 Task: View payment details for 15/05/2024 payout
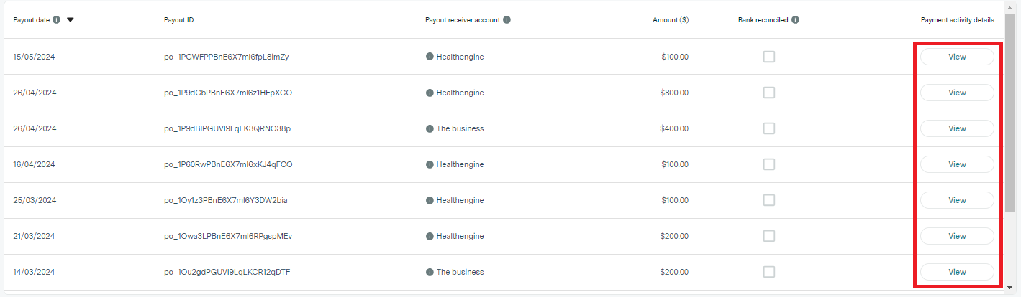coord(957,57)
